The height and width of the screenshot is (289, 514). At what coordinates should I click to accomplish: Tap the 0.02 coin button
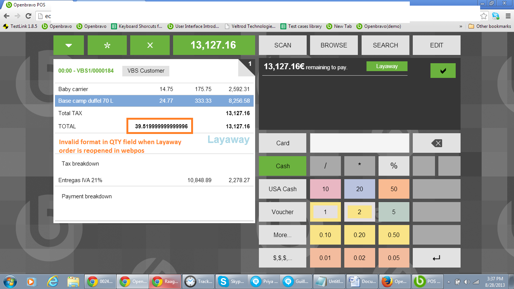point(360,258)
